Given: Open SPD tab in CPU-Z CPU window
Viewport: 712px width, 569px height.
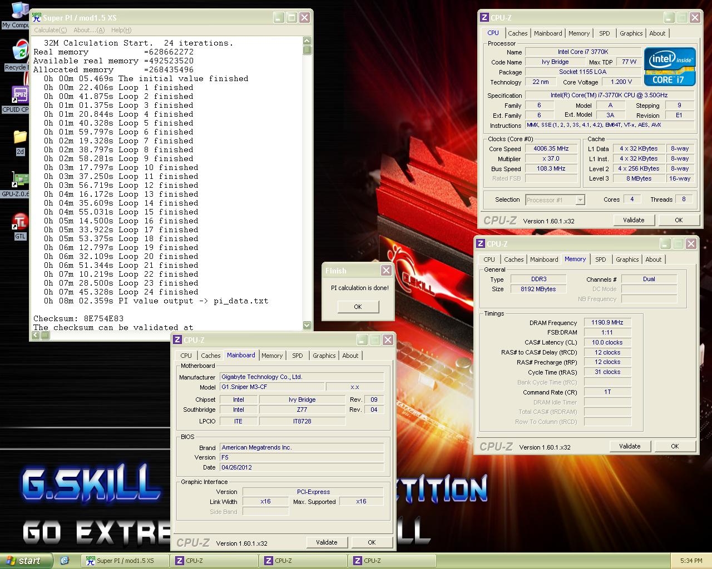Looking at the screenshot, I should (604, 33).
